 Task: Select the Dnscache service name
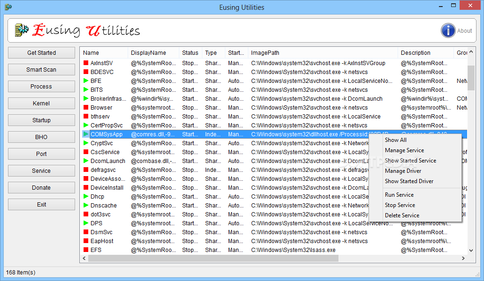tap(103, 205)
